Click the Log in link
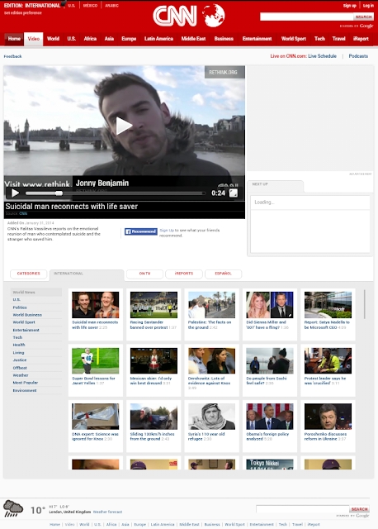Screen dimensions: 378x529 (368, 6)
